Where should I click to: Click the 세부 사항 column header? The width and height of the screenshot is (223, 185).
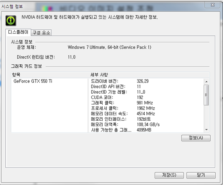click(149, 75)
